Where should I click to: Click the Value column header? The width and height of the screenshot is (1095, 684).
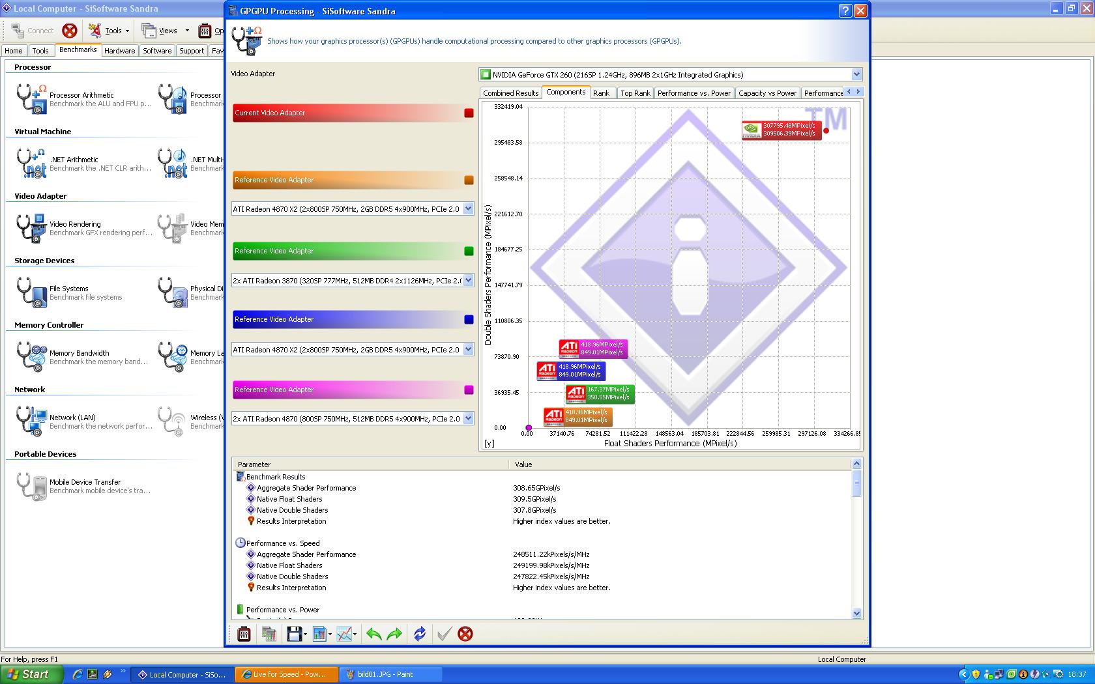pos(680,464)
